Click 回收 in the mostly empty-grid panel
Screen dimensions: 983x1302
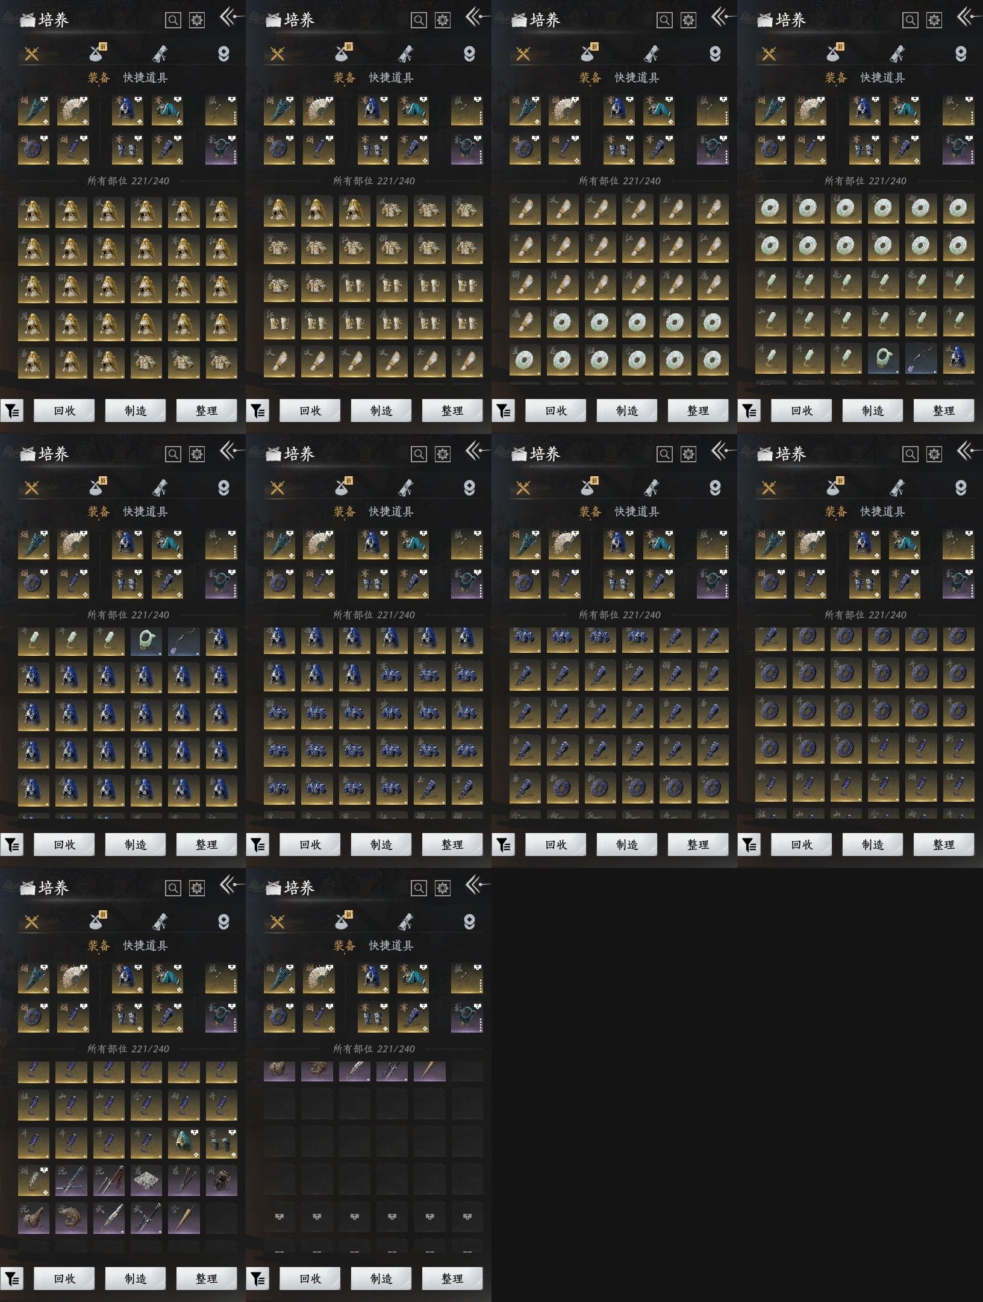point(310,1278)
